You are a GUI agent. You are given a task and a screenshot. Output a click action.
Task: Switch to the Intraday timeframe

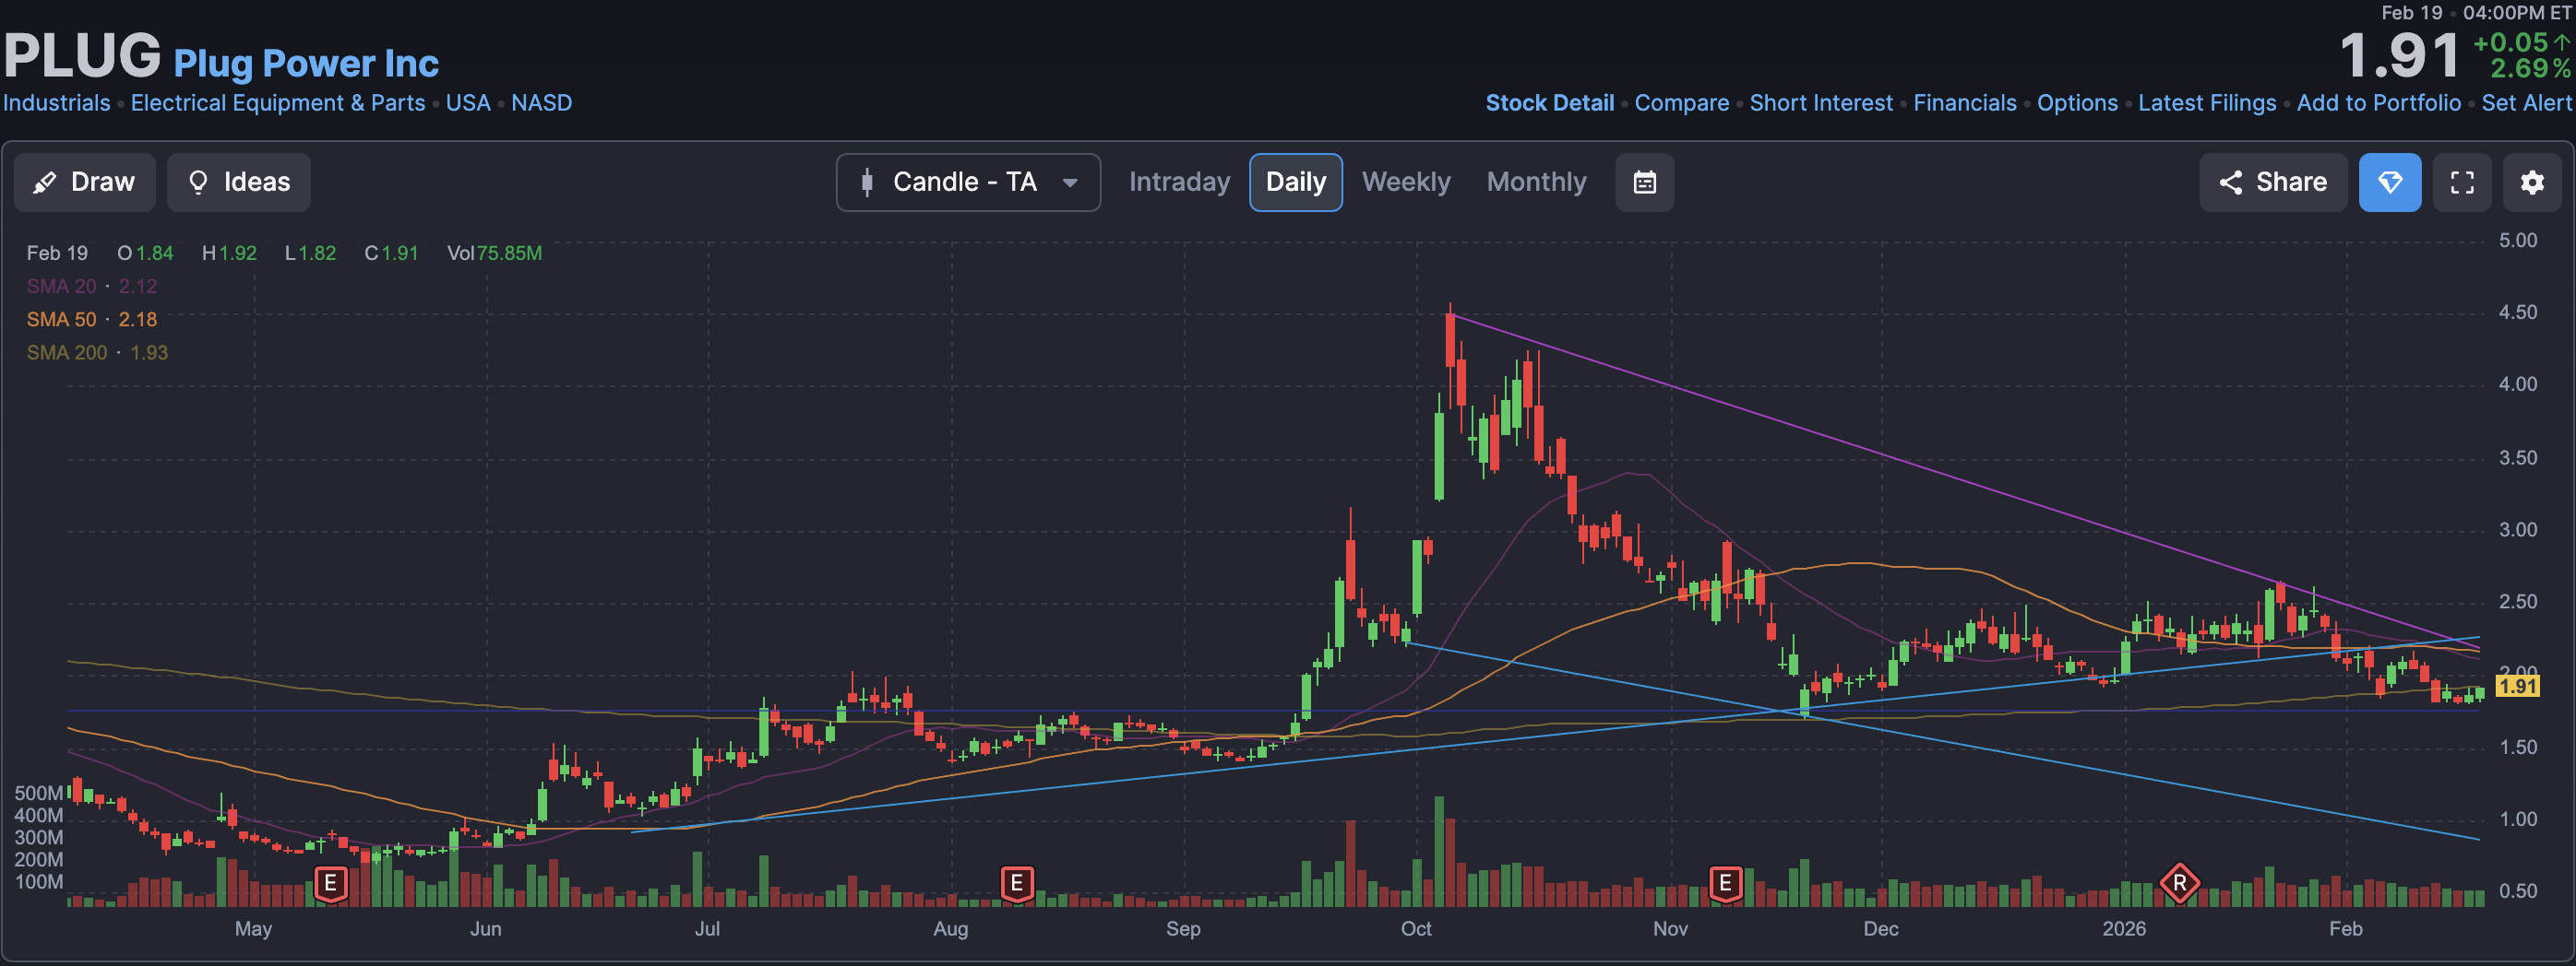[x=1179, y=182]
